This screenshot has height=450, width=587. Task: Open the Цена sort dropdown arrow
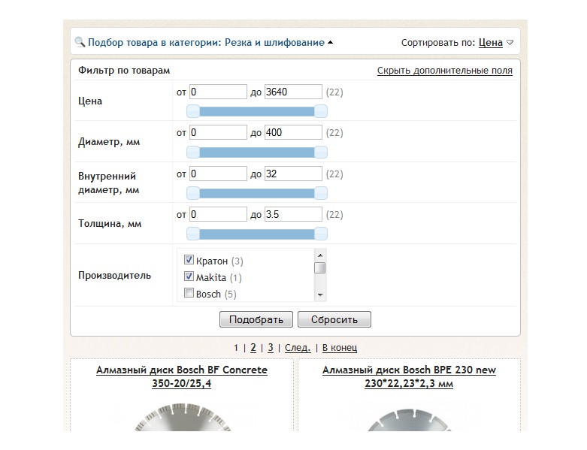point(510,43)
